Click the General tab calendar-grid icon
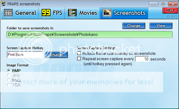179x109 pixels. point(8,13)
